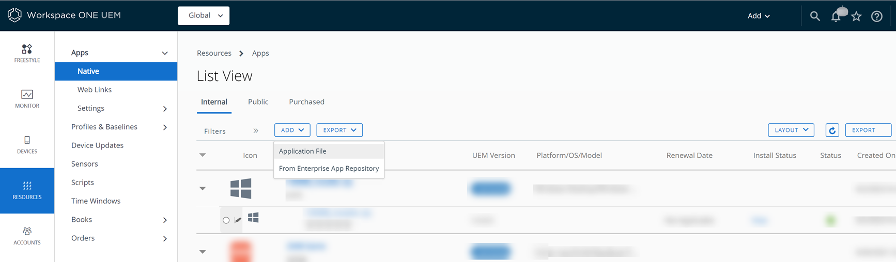Click the search magnifier icon
Viewport: 896px width, 262px height.
coord(815,16)
